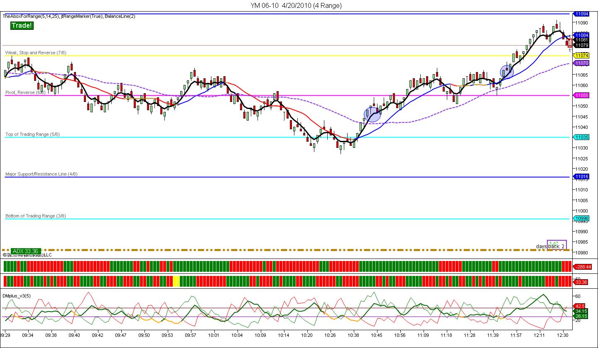The image size is (598, 348).
Task: Click the red-outlined current candle
Action: click(x=570, y=43)
